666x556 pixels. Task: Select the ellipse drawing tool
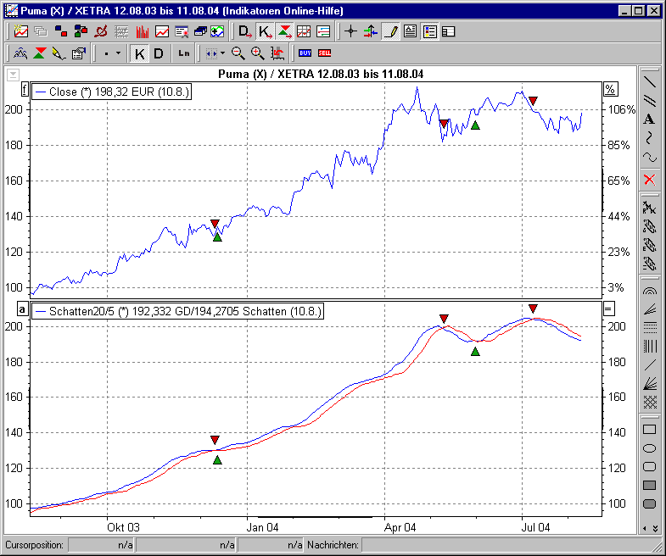pos(649,448)
